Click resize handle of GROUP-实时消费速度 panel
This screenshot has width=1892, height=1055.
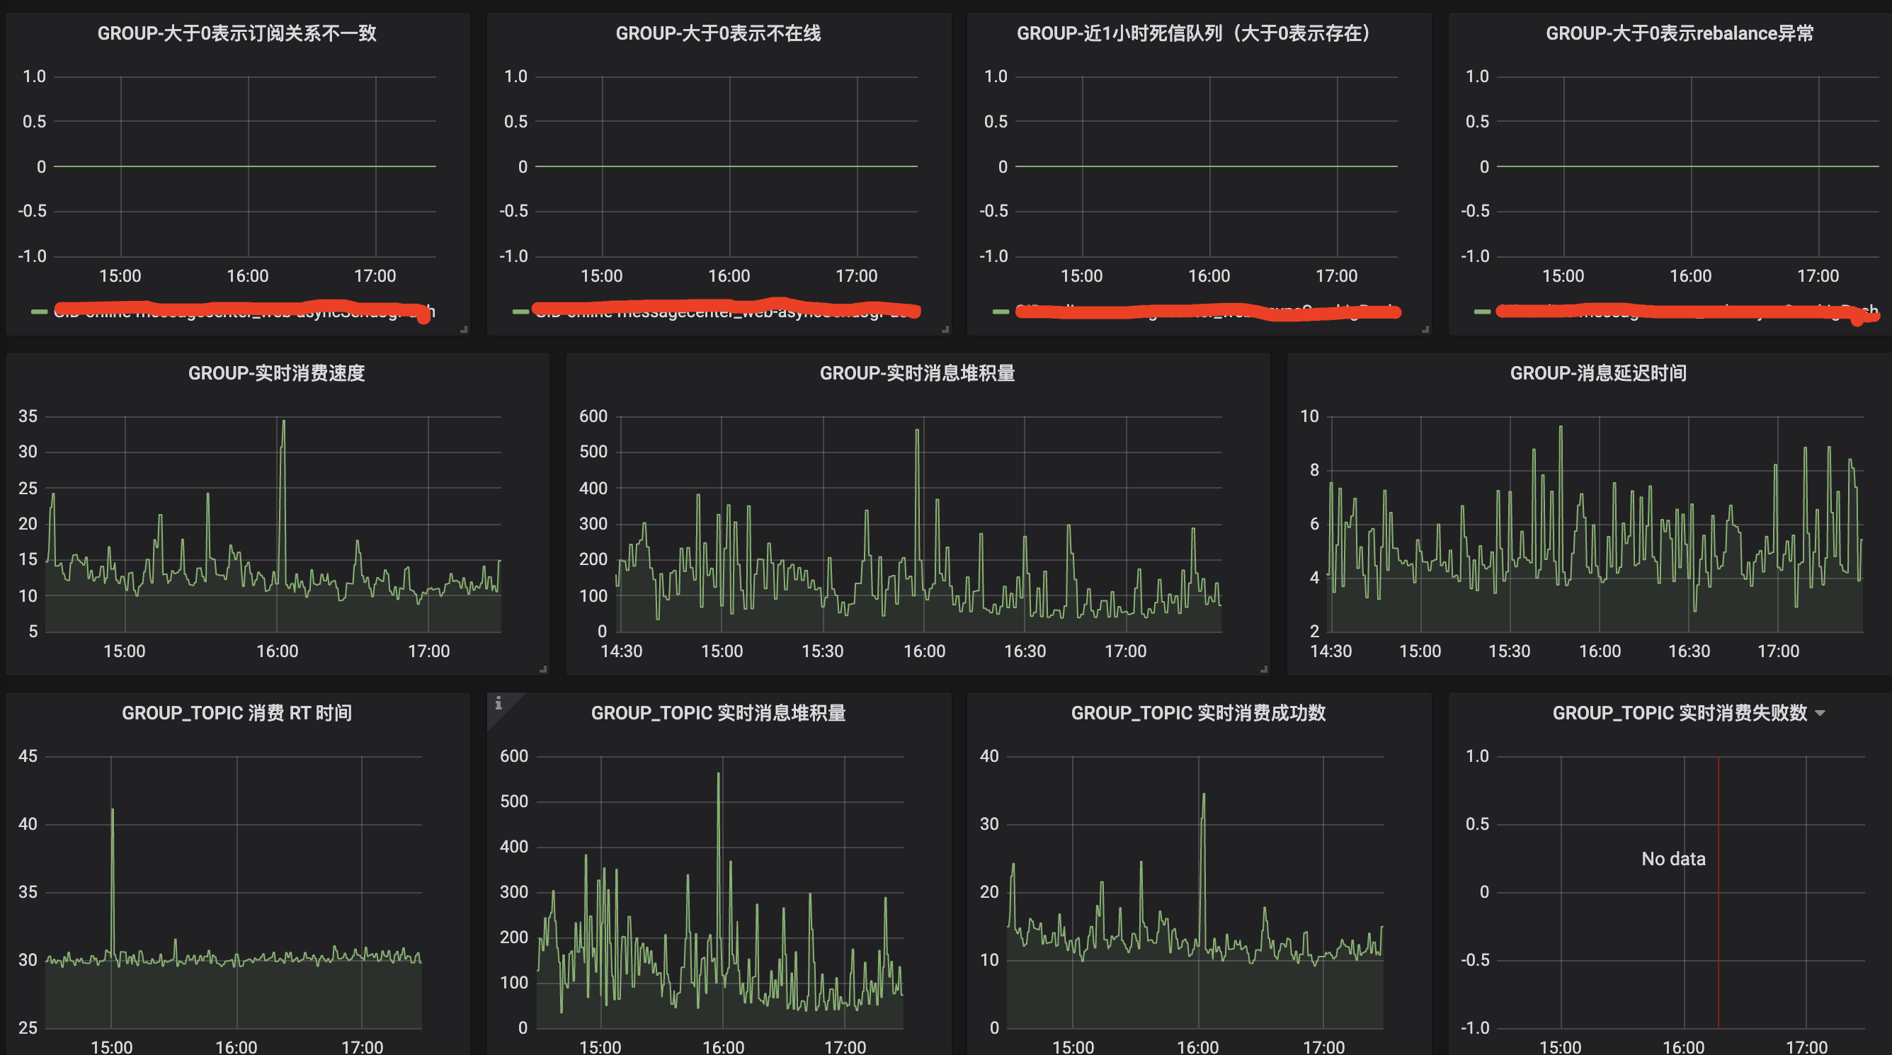(543, 669)
